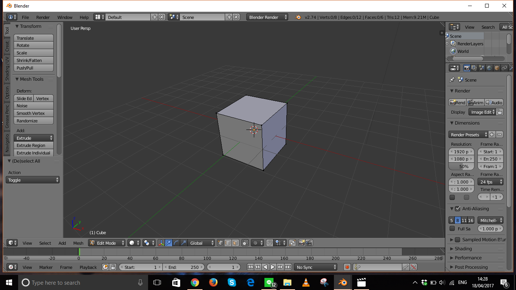
Task: Enable the Sampled Motion Blur checkbox
Action: click(x=457, y=239)
